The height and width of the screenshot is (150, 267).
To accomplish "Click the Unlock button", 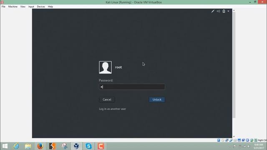I will tap(157, 100).
